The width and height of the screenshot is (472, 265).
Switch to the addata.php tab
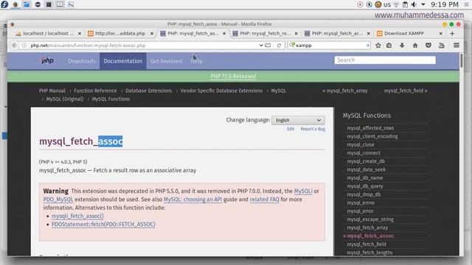tap(120, 33)
